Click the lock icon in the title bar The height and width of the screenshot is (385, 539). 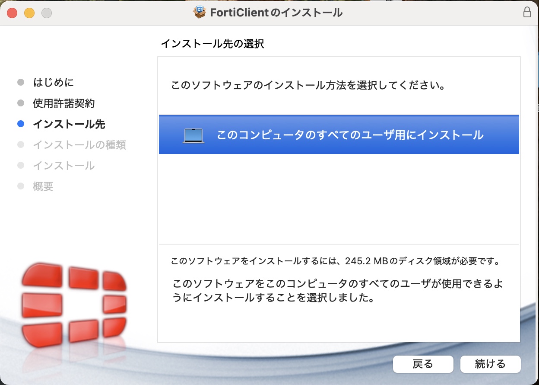tap(527, 13)
